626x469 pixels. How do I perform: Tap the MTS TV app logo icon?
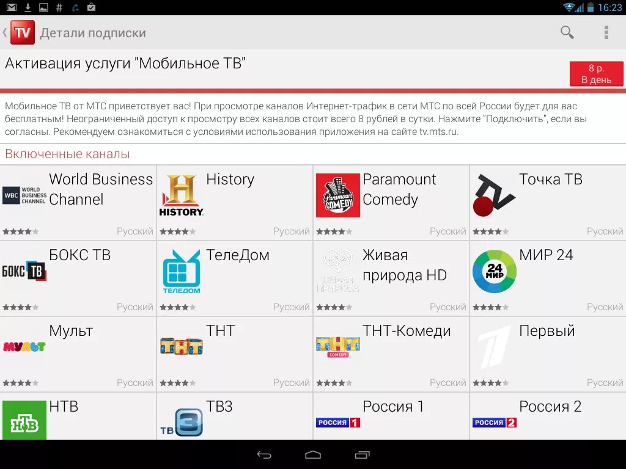(23, 32)
